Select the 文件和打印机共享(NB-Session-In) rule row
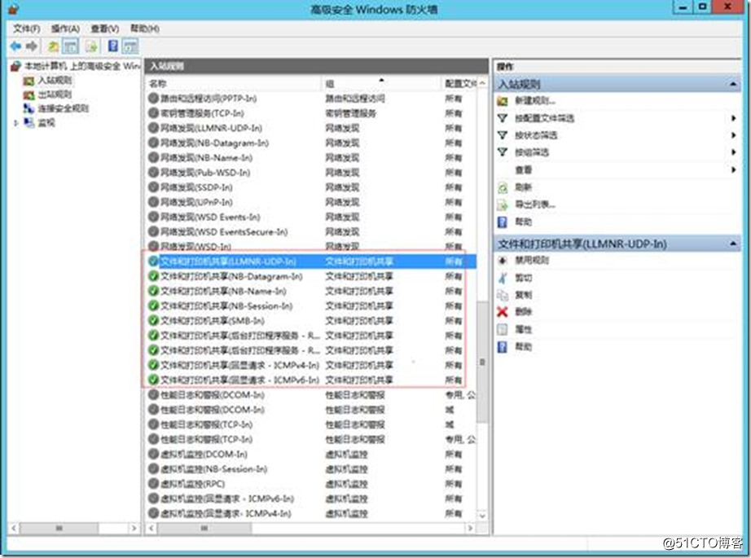 pyautogui.click(x=311, y=306)
